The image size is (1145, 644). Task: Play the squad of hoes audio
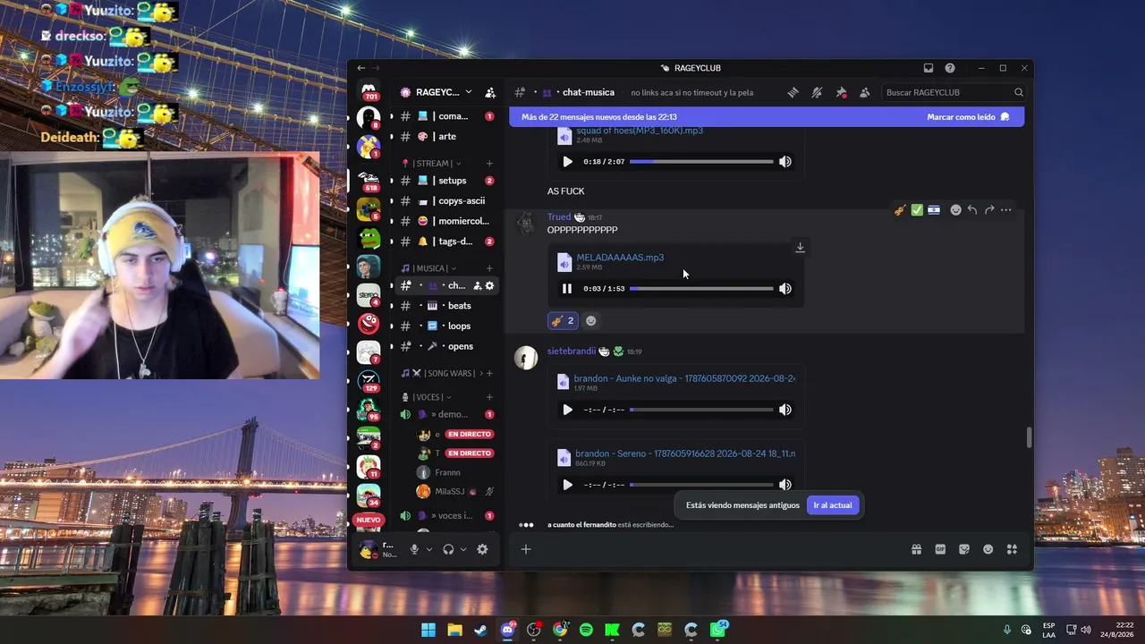(567, 162)
